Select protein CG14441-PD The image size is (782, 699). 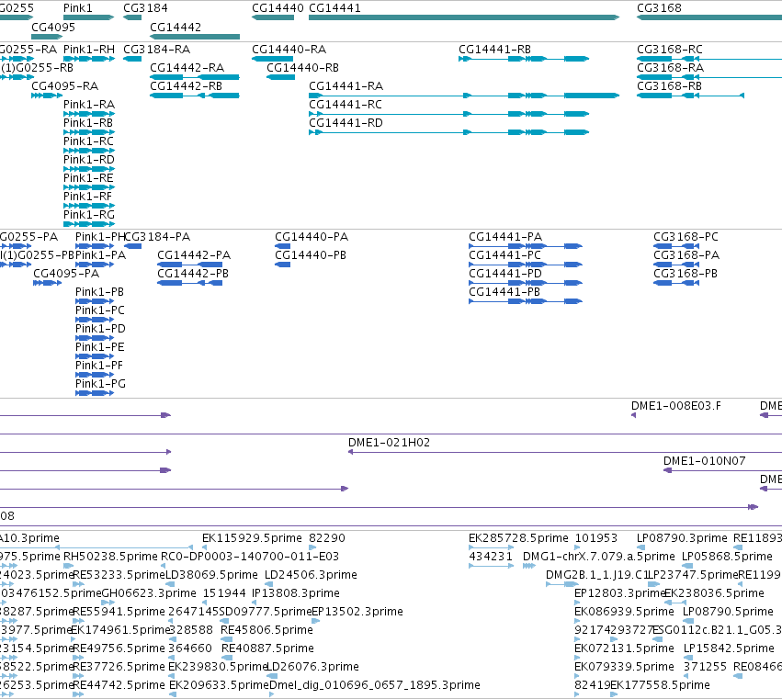pos(526,283)
